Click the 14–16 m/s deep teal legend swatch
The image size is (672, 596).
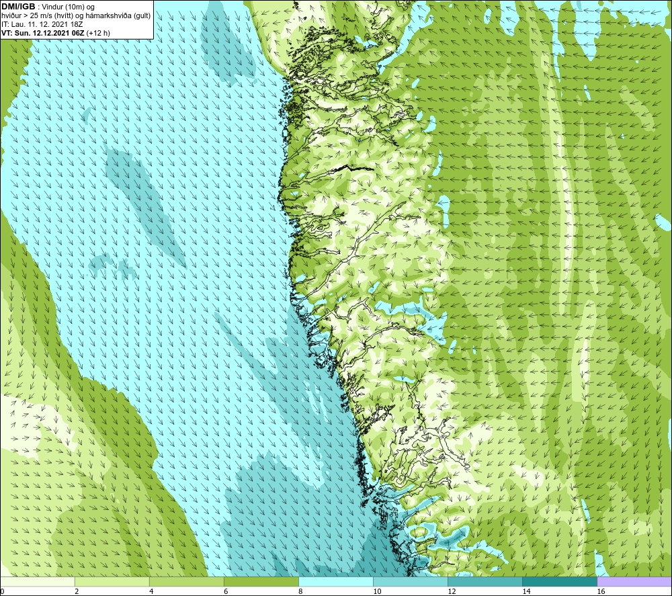[560, 581]
